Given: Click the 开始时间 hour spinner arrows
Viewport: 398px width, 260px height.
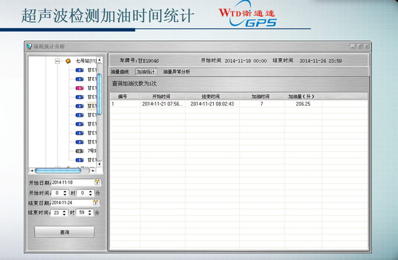Looking at the screenshot, I should (x=65, y=193).
